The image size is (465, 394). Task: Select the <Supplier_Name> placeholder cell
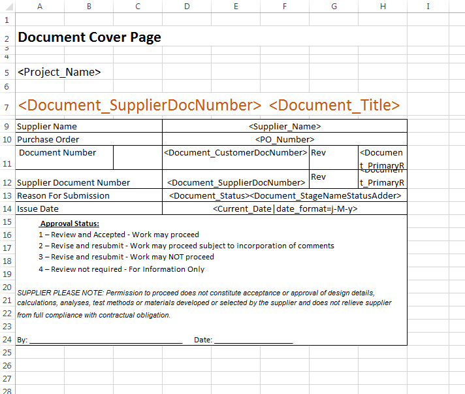(x=285, y=126)
